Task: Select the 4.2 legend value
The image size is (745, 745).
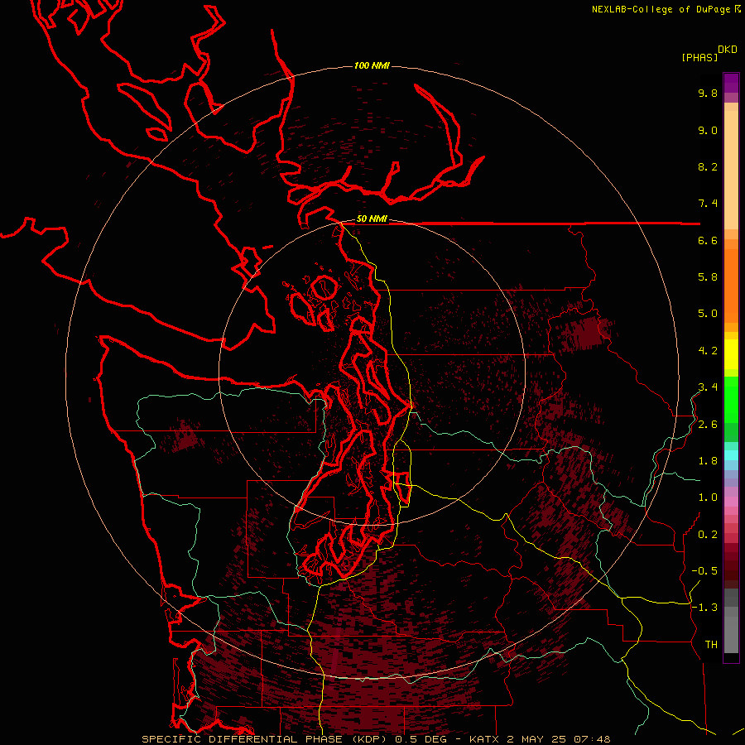Action: pos(708,351)
